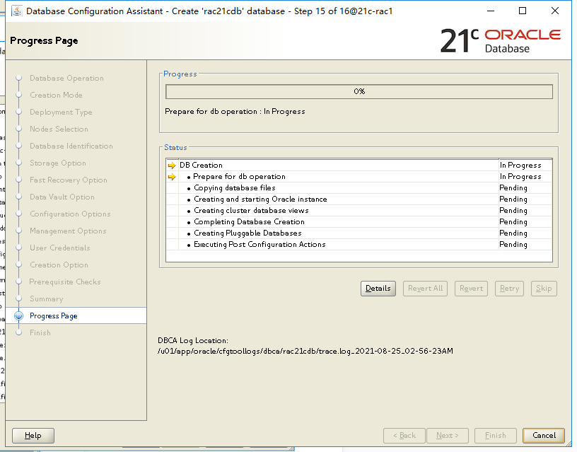Open the Details button
Viewport: 577px width, 452px height.
[x=378, y=288]
